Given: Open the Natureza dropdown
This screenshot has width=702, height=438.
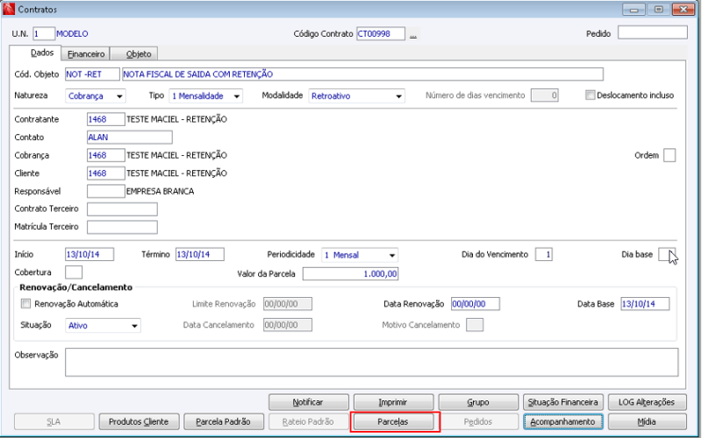Looking at the screenshot, I should tap(96, 96).
